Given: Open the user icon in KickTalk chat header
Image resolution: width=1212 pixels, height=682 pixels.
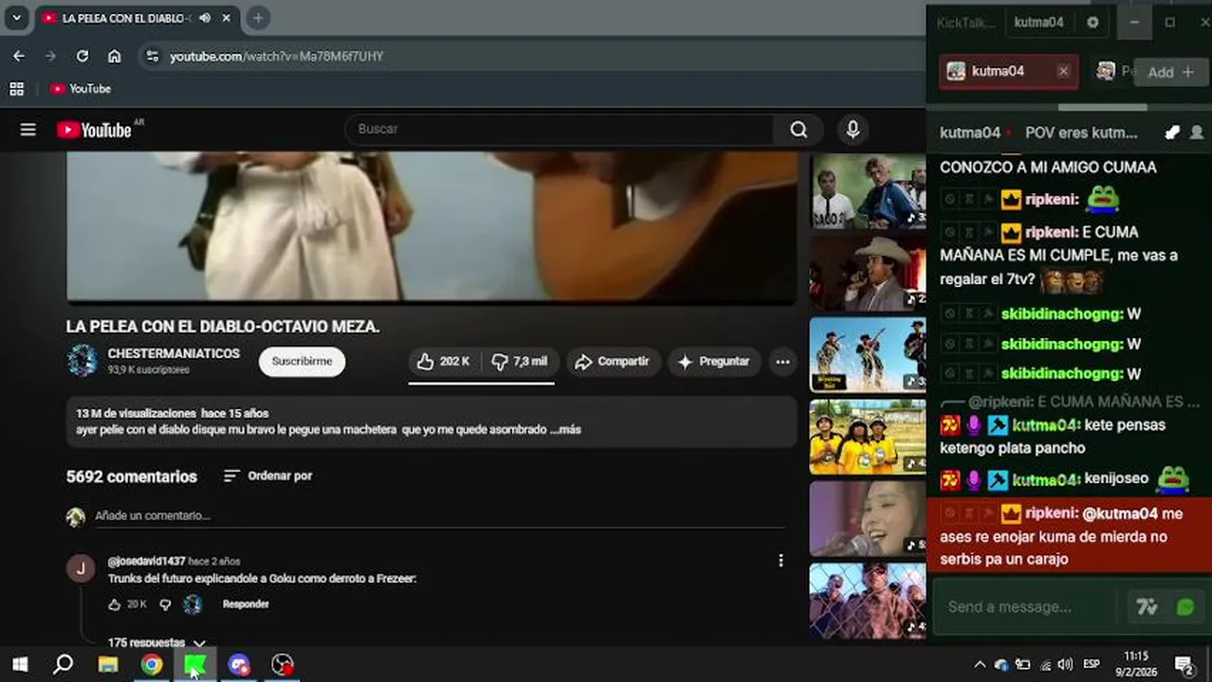Looking at the screenshot, I should pos(1197,133).
